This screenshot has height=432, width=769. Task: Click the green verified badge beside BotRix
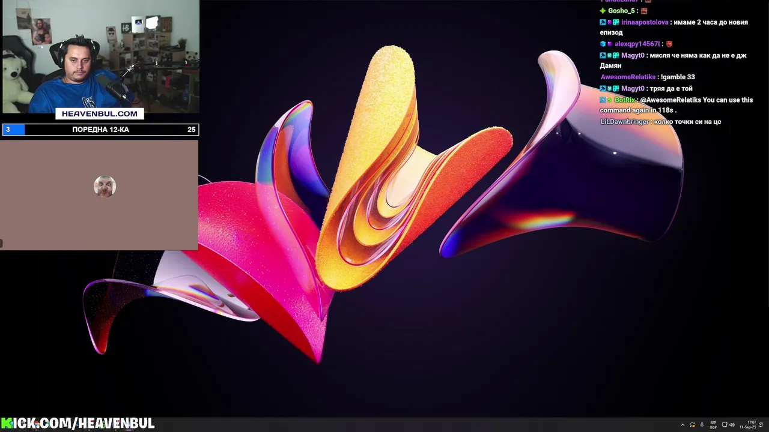(x=609, y=100)
